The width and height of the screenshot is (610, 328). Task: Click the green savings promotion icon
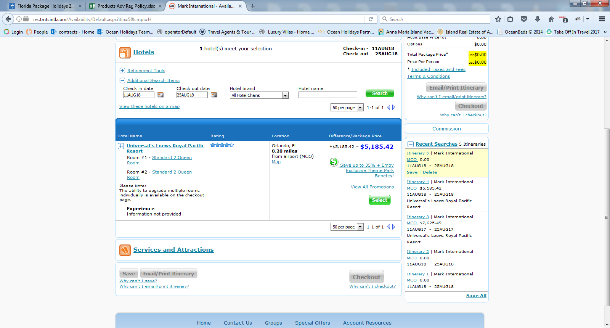click(x=334, y=162)
